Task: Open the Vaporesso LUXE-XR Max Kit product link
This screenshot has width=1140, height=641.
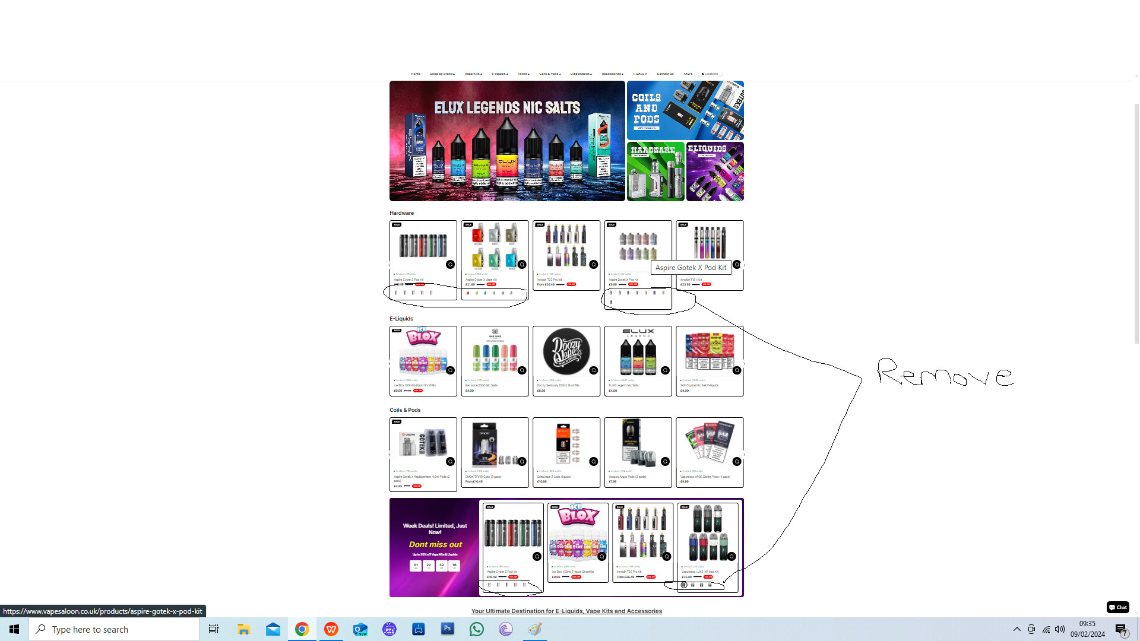Action: [x=700, y=572]
